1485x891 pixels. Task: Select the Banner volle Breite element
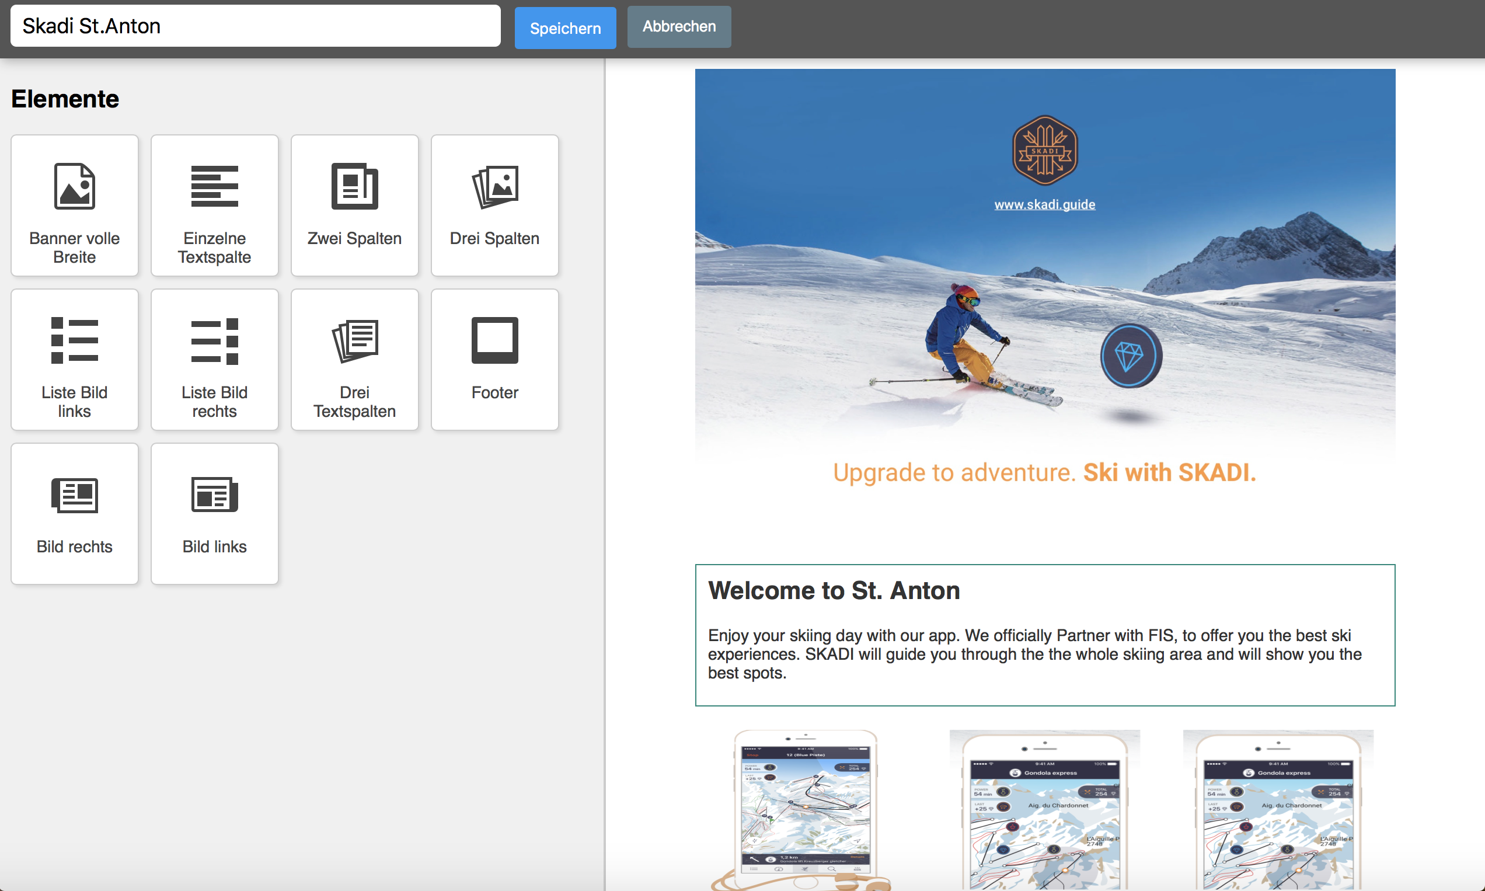[75, 206]
